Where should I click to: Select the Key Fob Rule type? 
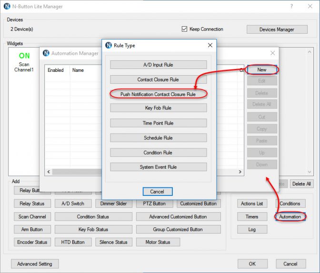click(158, 108)
